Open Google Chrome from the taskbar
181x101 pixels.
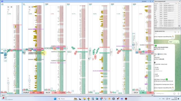point(89,99)
